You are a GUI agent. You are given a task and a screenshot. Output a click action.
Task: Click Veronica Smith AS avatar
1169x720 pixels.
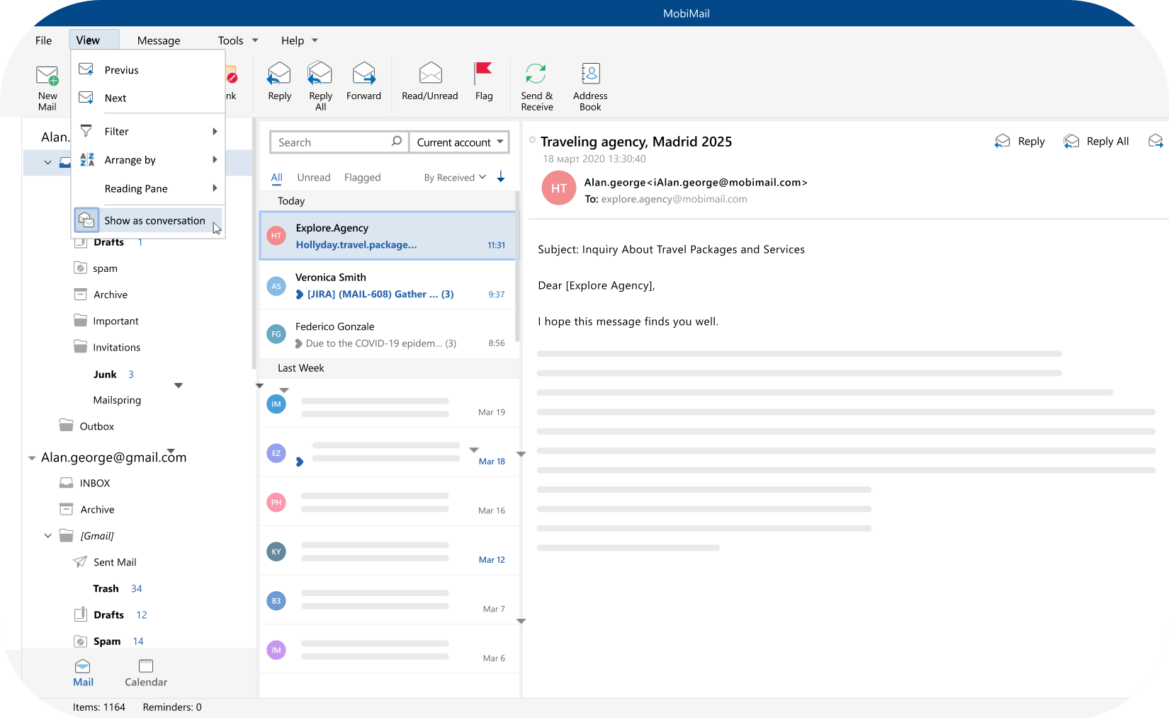(276, 286)
